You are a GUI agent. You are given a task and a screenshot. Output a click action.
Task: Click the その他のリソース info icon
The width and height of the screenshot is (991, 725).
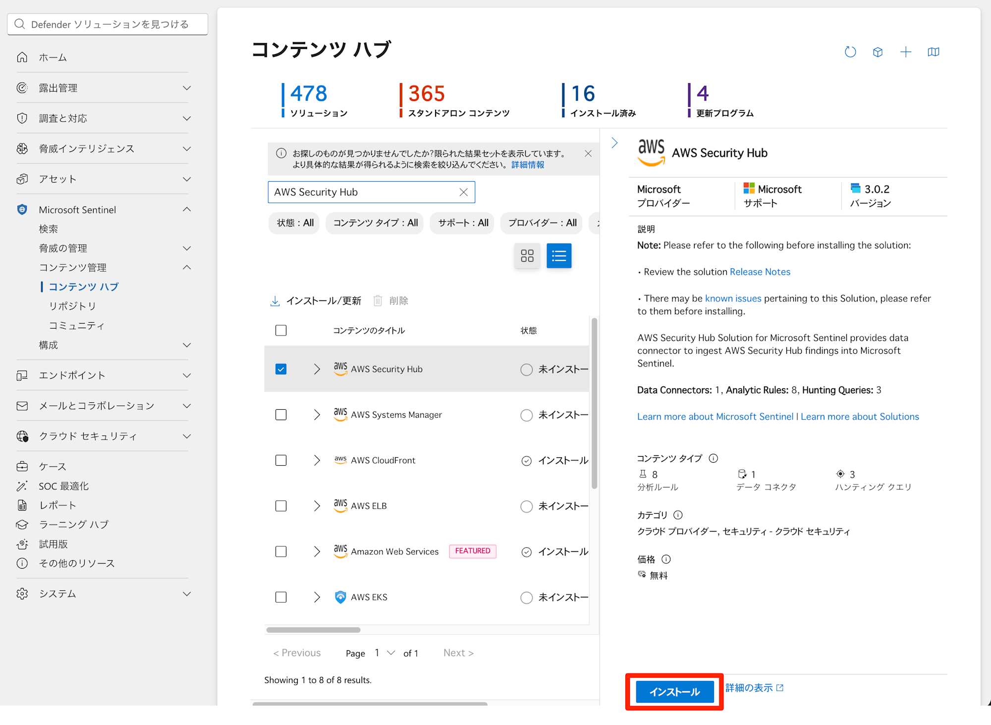click(22, 563)
